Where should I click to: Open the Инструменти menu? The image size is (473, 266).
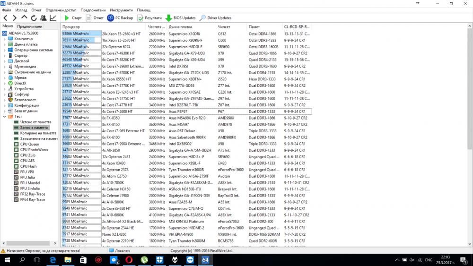tap(121, 10)
